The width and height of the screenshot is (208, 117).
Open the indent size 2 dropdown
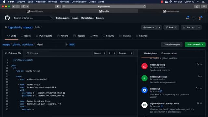(112, 53)
